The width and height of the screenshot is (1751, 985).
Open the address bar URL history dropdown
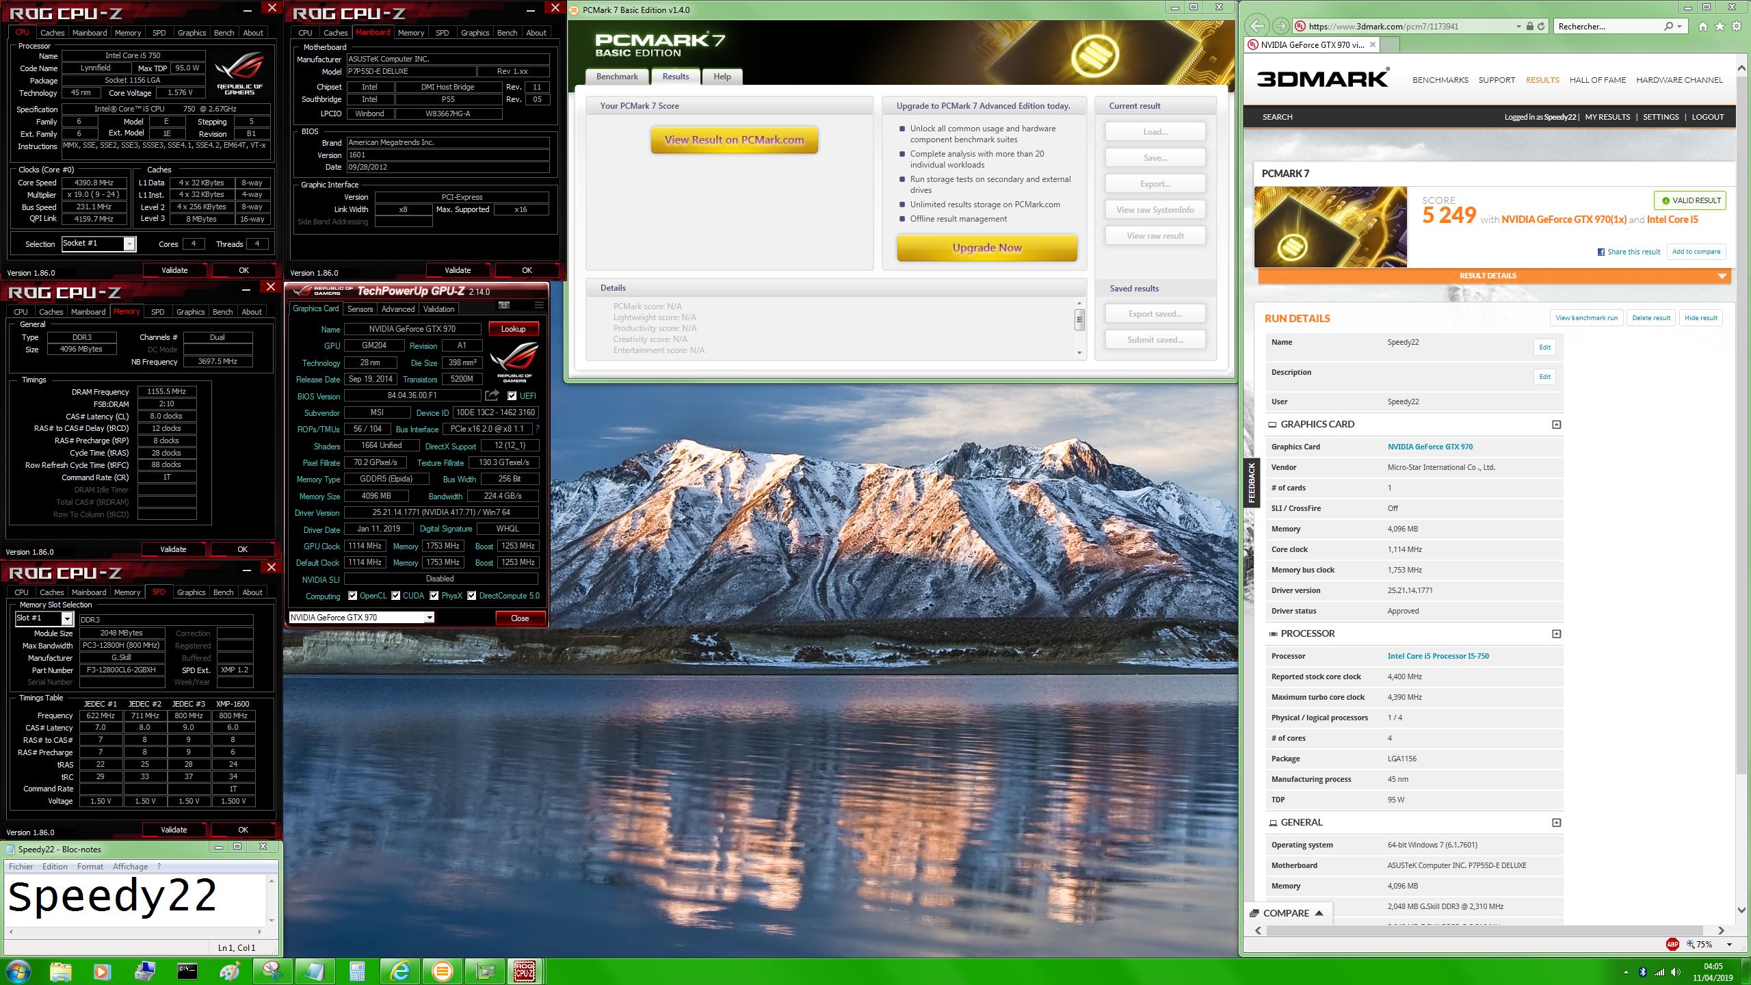1518,26
